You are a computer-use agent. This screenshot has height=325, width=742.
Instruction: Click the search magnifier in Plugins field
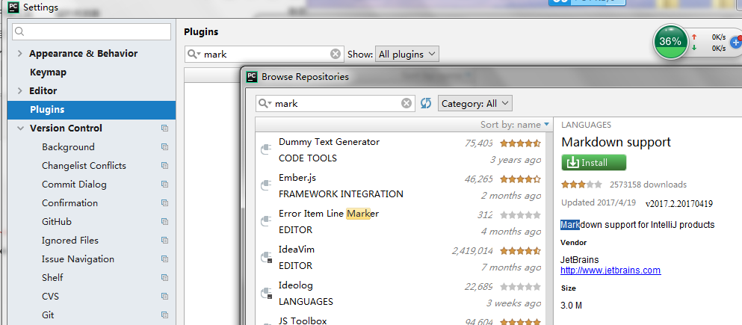[x=194, y=54]
